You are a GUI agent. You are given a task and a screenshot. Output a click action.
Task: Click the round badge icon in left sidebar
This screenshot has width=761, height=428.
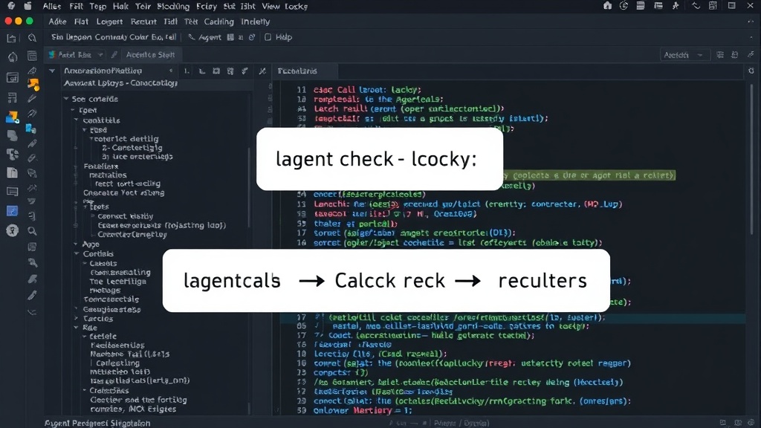click(x=12, y=230)
